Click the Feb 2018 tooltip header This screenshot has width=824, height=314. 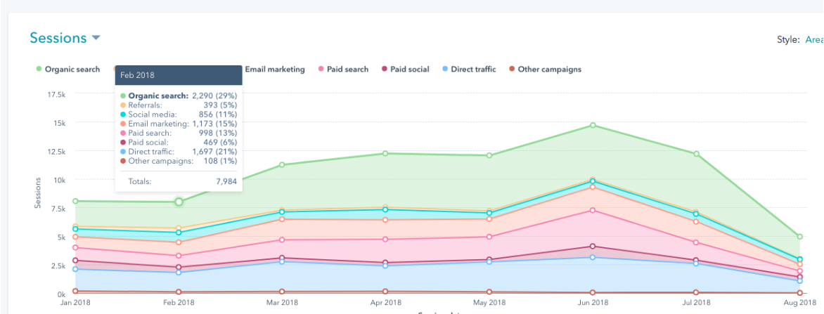(x=179, y=75)
